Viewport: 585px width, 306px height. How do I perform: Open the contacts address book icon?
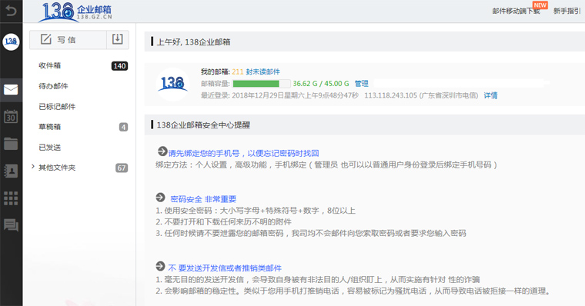coord(11,171)
